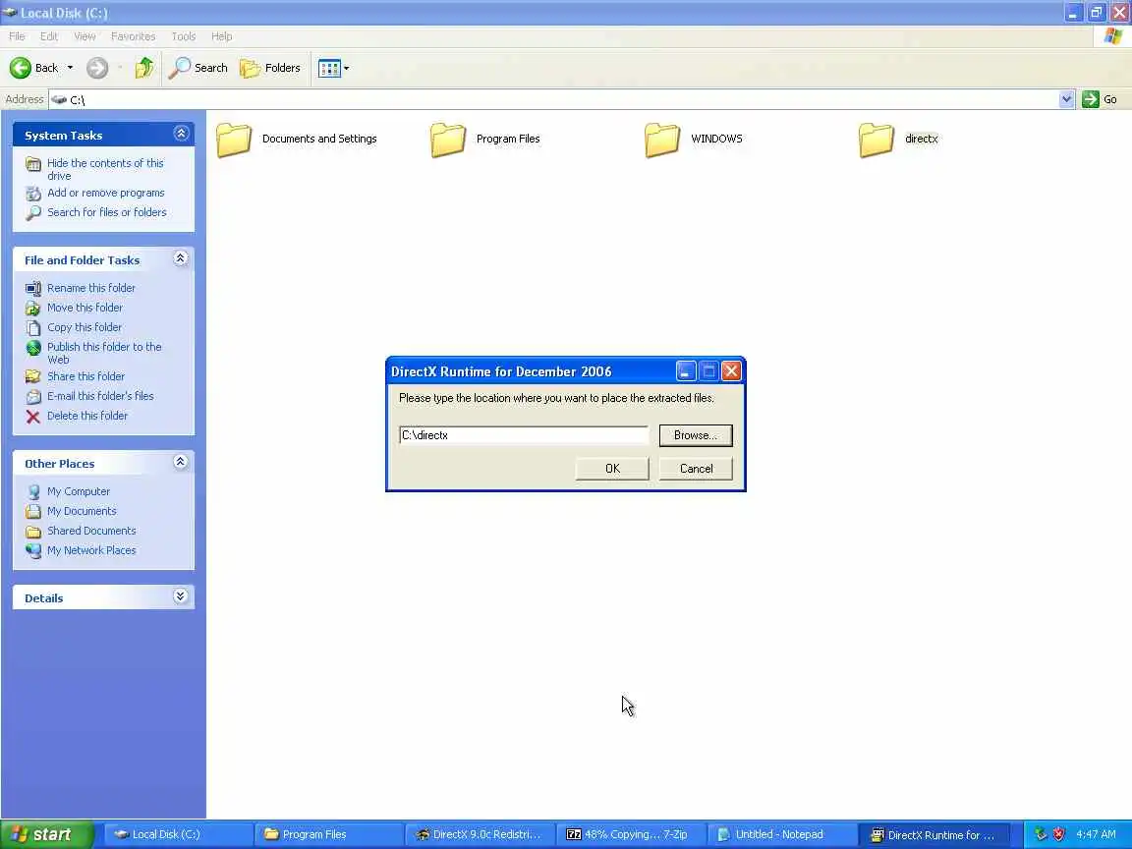This screenshot has width=1132, height=849.
Task: Open My Computer from Other Places
Action: pos(79,491)
